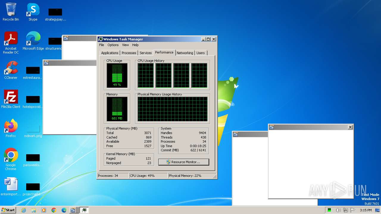The height and width of the screenshot is (214, 381).
Task: Open Edge from the taskbar
Action: pos(64,210)
